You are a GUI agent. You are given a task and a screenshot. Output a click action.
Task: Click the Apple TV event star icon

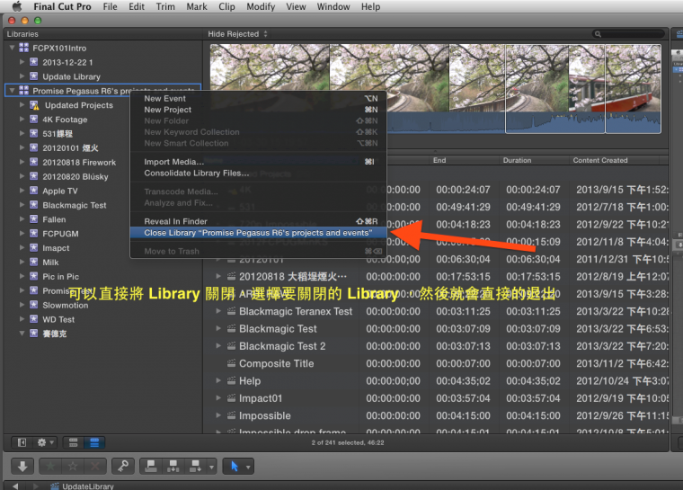[33, 191]
